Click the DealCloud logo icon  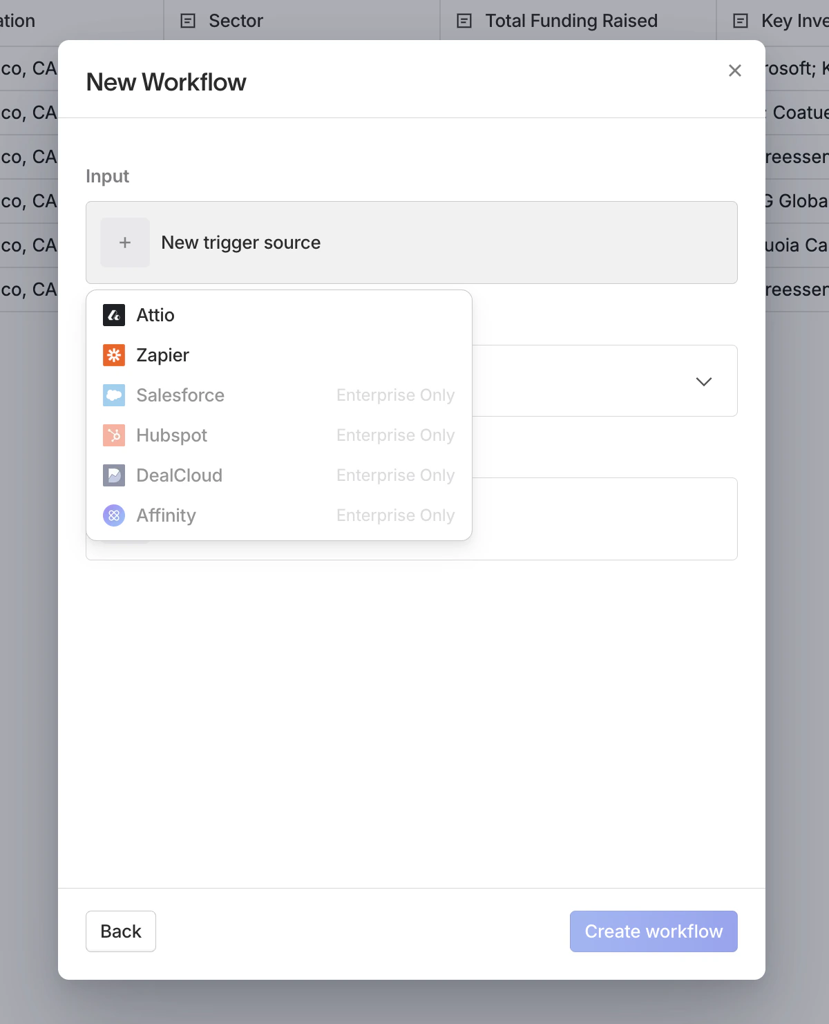114,475
